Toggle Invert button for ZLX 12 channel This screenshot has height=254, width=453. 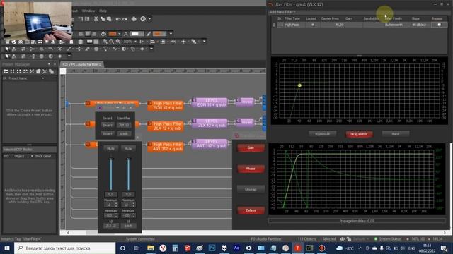(x=108, y=126)
